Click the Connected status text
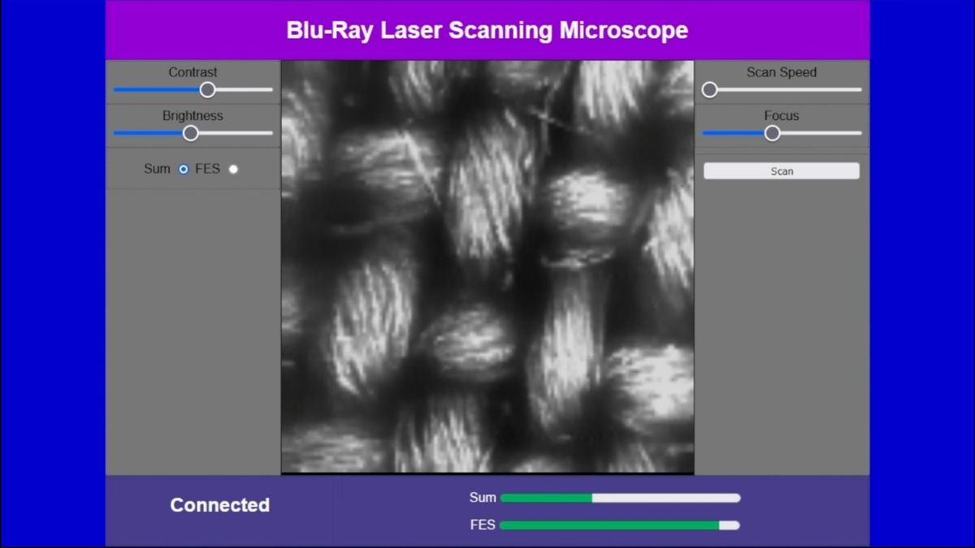 219,505
